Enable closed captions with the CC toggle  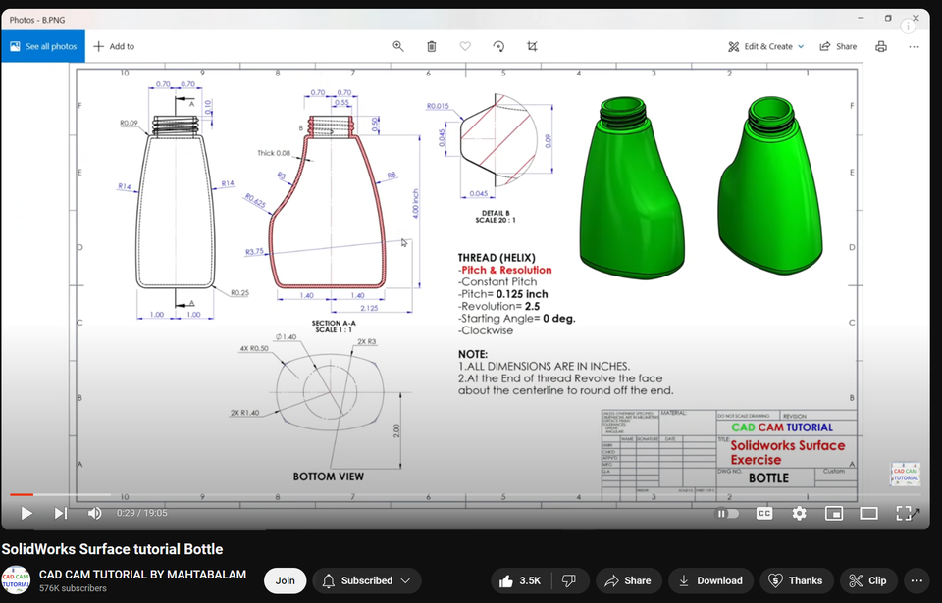pos(763,513)
